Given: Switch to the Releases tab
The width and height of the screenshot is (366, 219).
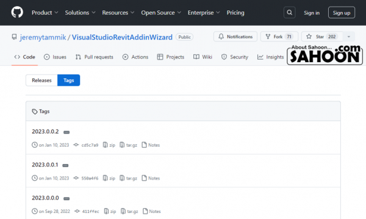Looking at the screenshot, I should click(41, 80).
